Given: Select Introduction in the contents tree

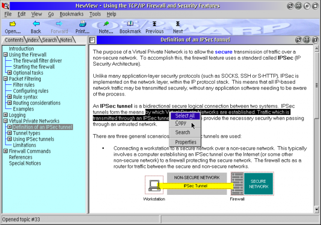Looking at the screenshot, I should 21,49.
